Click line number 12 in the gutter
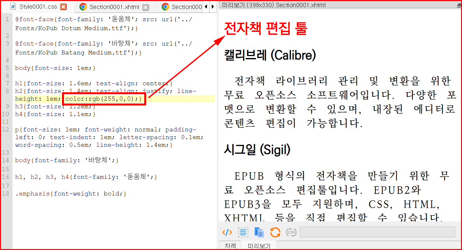 click(x=6, y=129)
